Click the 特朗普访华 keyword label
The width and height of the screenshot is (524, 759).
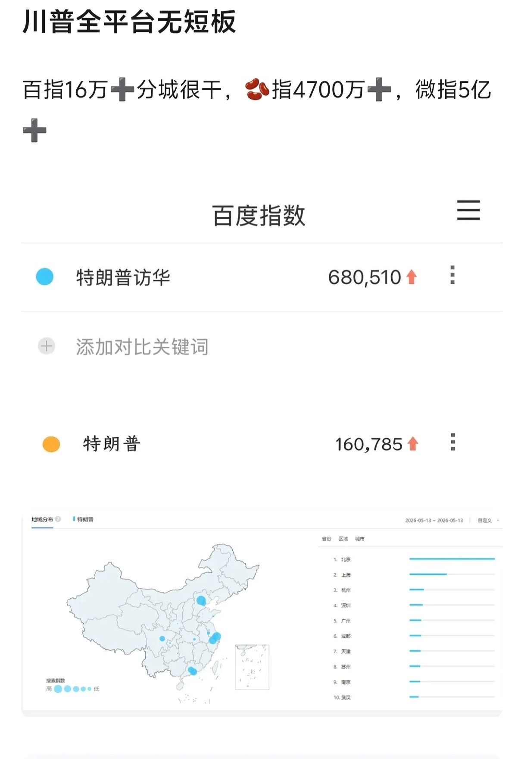pos(123,277)
